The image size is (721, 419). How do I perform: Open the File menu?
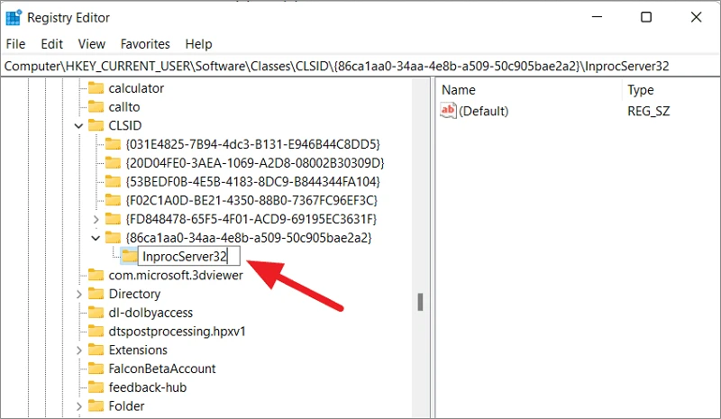pos(15,44)
